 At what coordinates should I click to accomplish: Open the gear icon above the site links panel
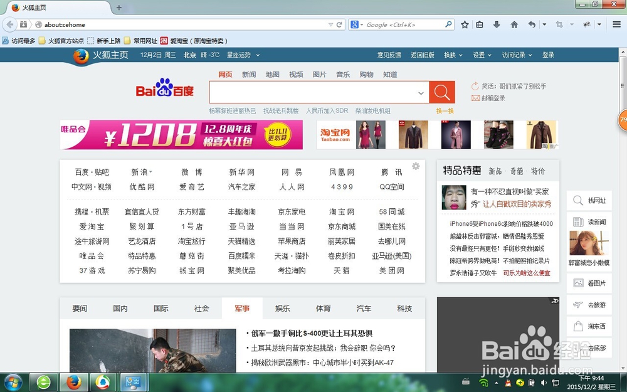[415, 166]
